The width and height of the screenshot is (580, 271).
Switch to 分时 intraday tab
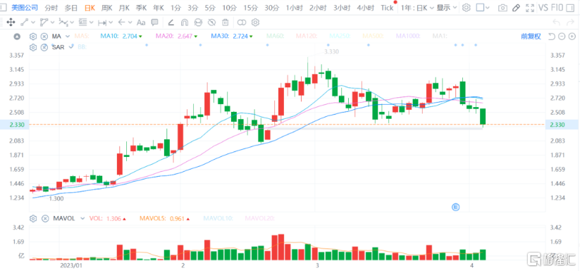(51, 7)
